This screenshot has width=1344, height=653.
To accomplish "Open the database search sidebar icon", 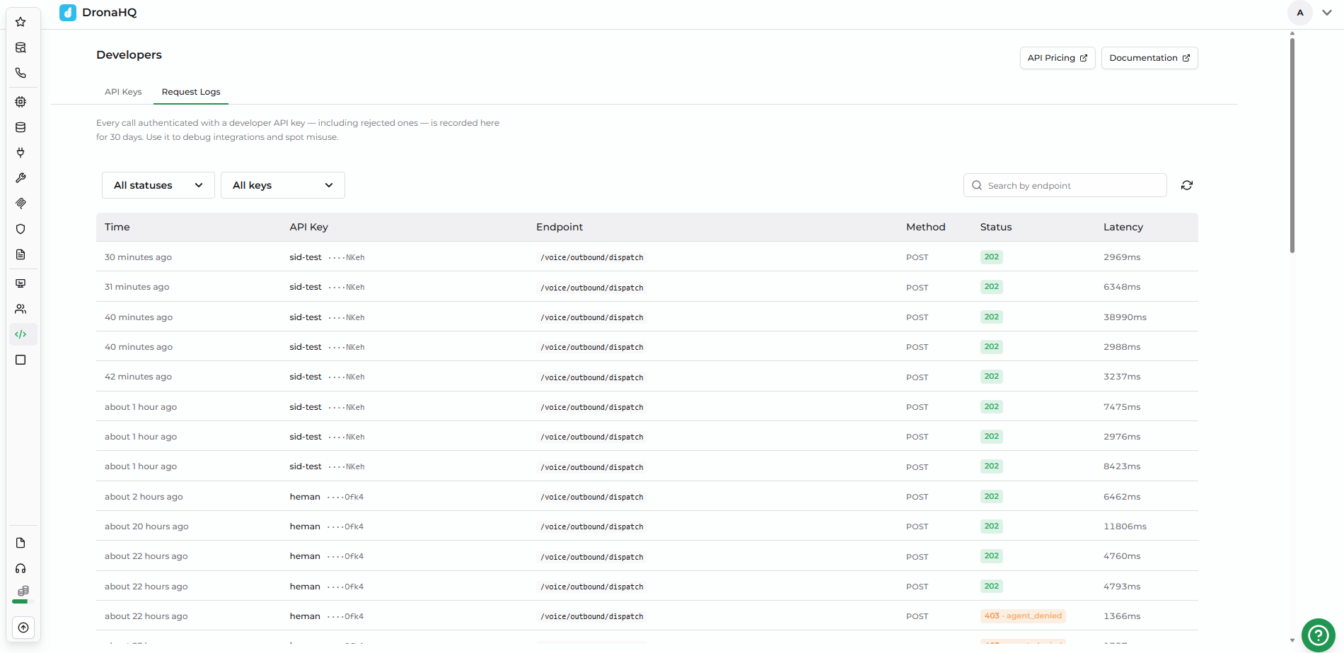I will coord(21,47).
